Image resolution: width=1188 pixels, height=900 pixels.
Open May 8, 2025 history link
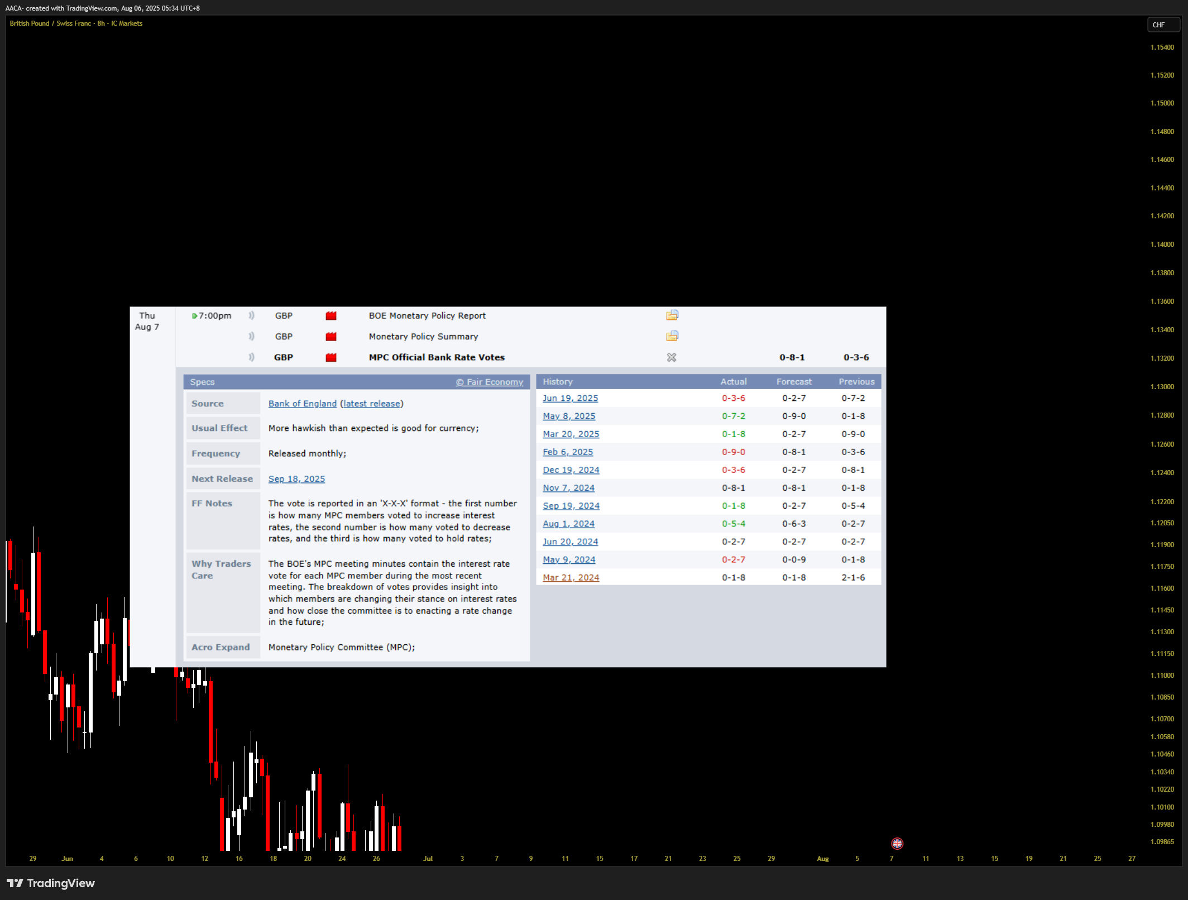[569, 416]
